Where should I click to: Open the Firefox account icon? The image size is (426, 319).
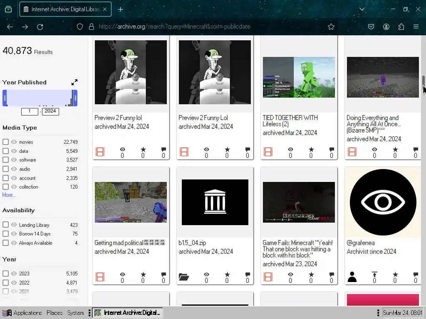386,27
